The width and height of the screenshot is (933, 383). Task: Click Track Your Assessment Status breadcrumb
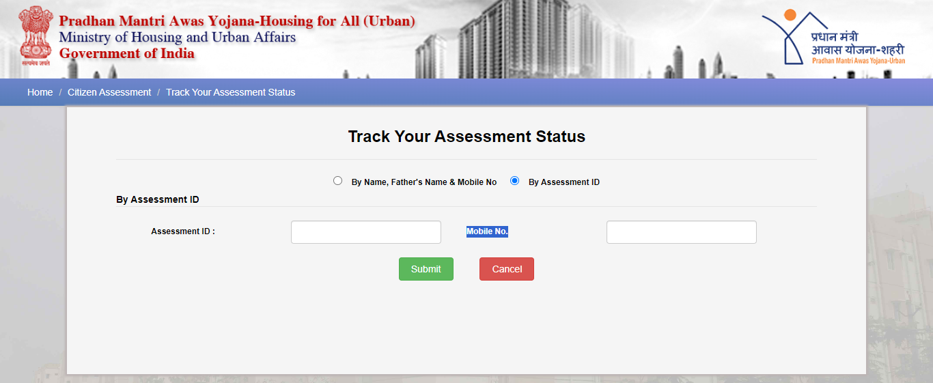231,92
